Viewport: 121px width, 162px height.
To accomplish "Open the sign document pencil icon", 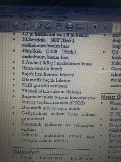I will [38, 26].
